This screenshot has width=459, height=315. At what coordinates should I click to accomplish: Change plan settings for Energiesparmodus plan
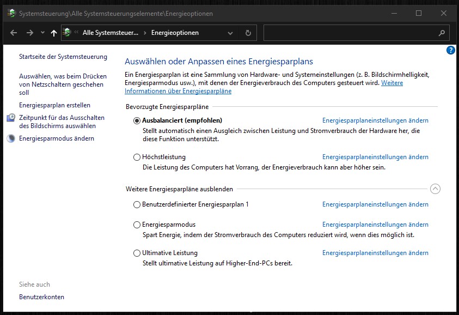(375, 225)
